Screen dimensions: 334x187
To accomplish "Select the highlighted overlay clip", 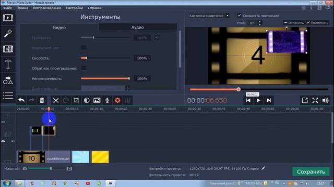I will point(49,130).
